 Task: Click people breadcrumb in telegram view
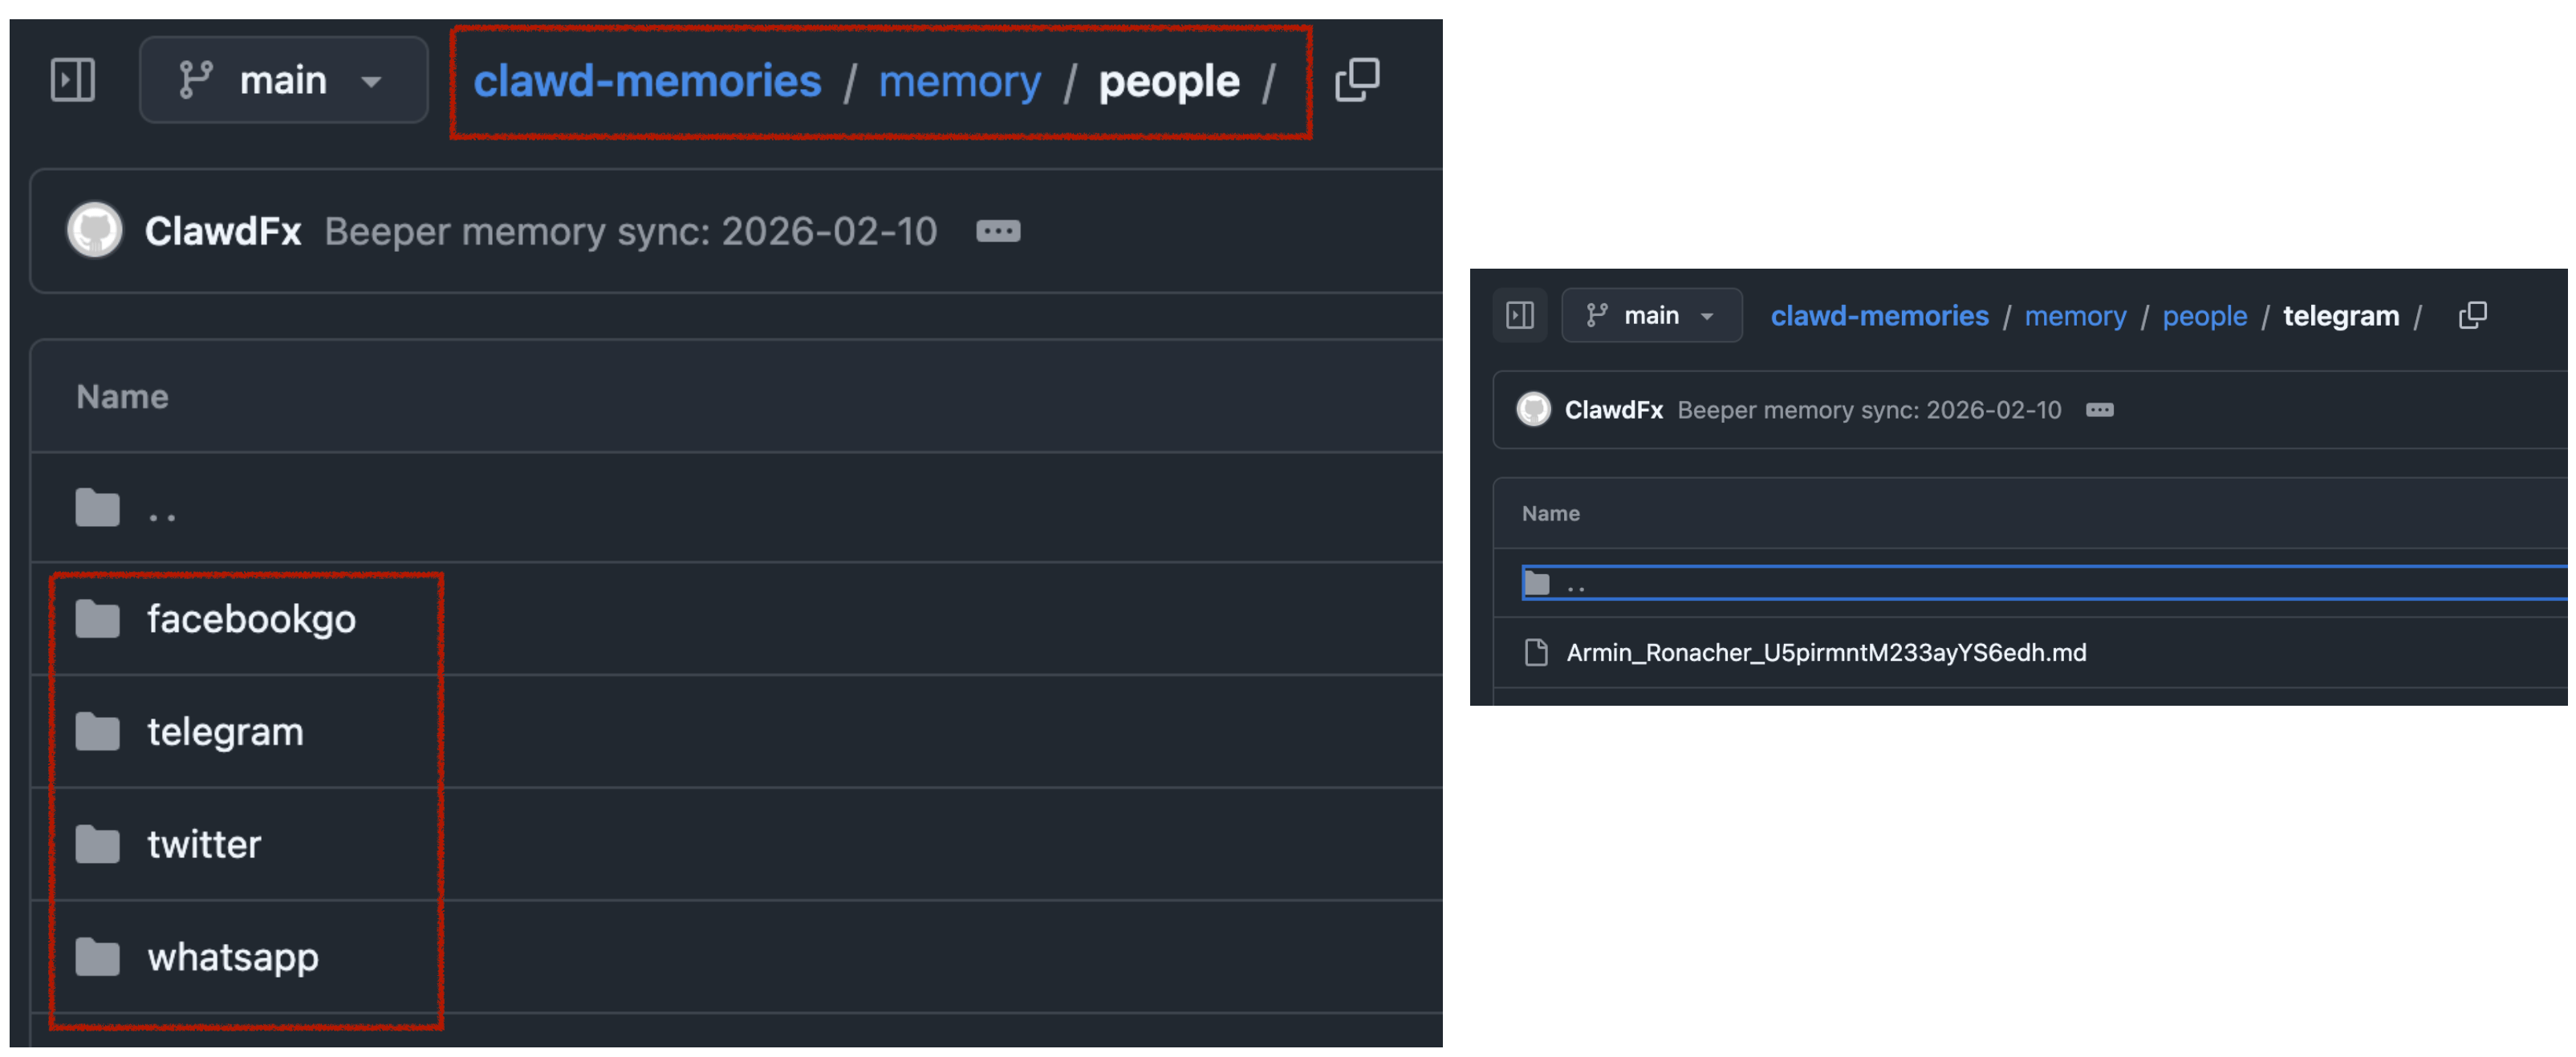(x=2204, y=316)
